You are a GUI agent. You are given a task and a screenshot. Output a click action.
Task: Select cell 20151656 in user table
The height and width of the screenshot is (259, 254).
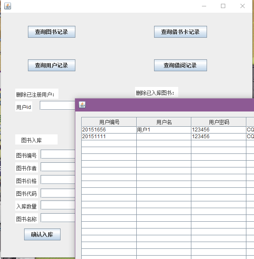(109, 130)
